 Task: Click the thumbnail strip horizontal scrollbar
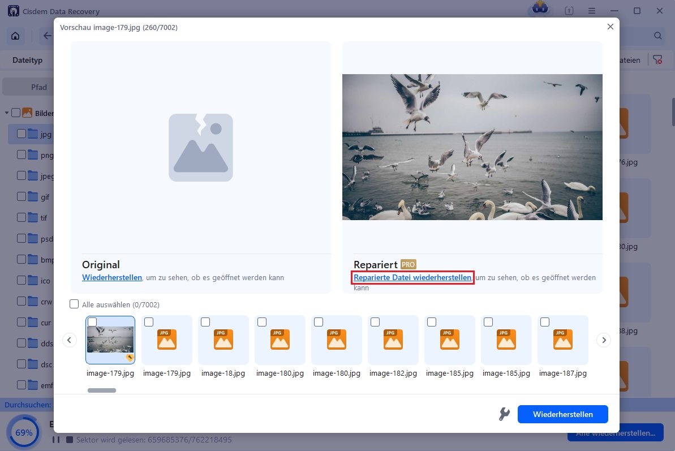102,390
